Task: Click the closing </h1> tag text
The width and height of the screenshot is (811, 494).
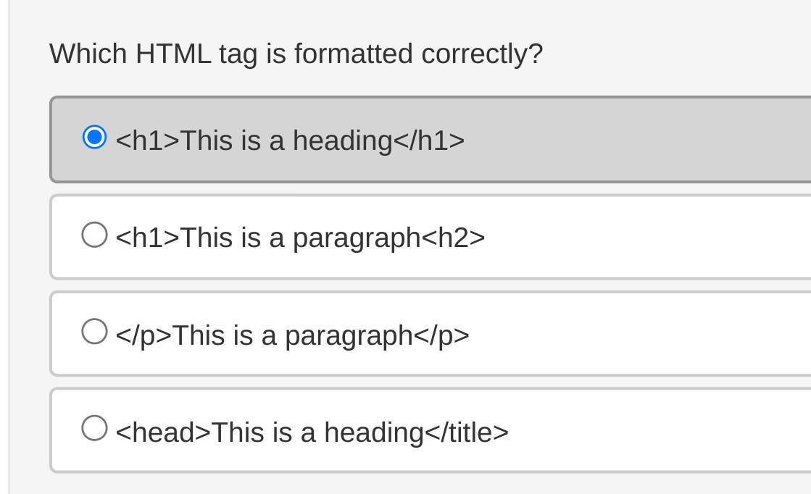Action: coord(429,141)
